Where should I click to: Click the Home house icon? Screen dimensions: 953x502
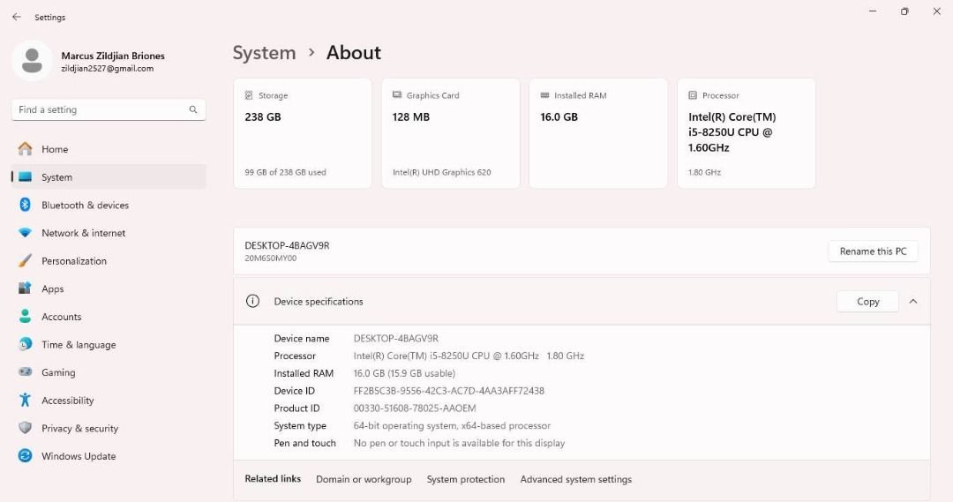25,149
